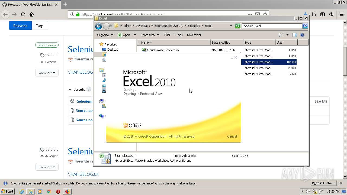Open the Firefox downloads arrow

click(x=305, y=14)
